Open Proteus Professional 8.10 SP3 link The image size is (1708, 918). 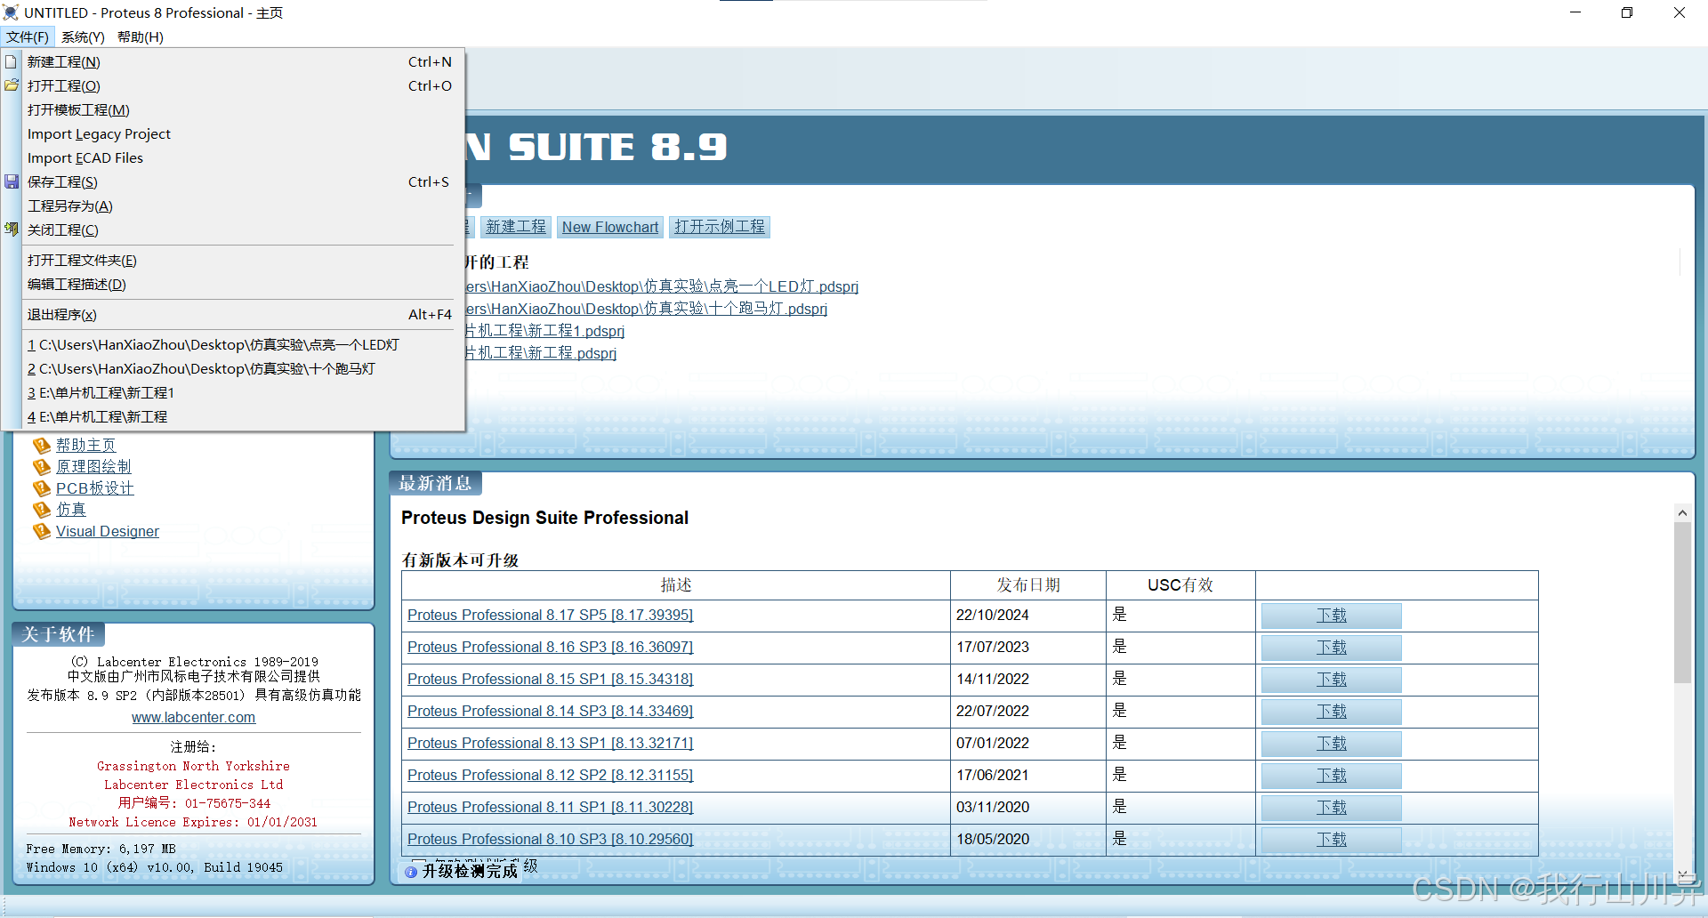click(550, 839)
